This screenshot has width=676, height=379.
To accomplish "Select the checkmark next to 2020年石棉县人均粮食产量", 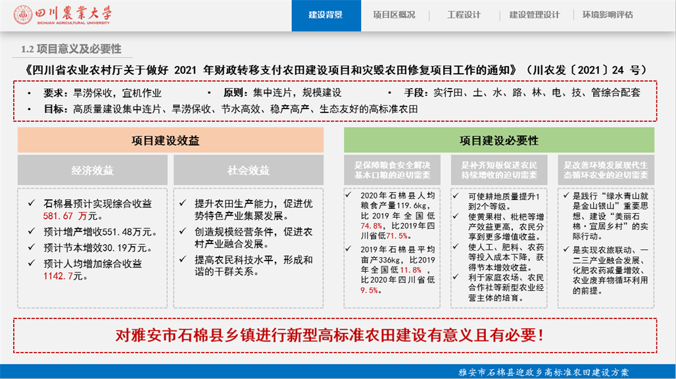I will coord(348,195).
